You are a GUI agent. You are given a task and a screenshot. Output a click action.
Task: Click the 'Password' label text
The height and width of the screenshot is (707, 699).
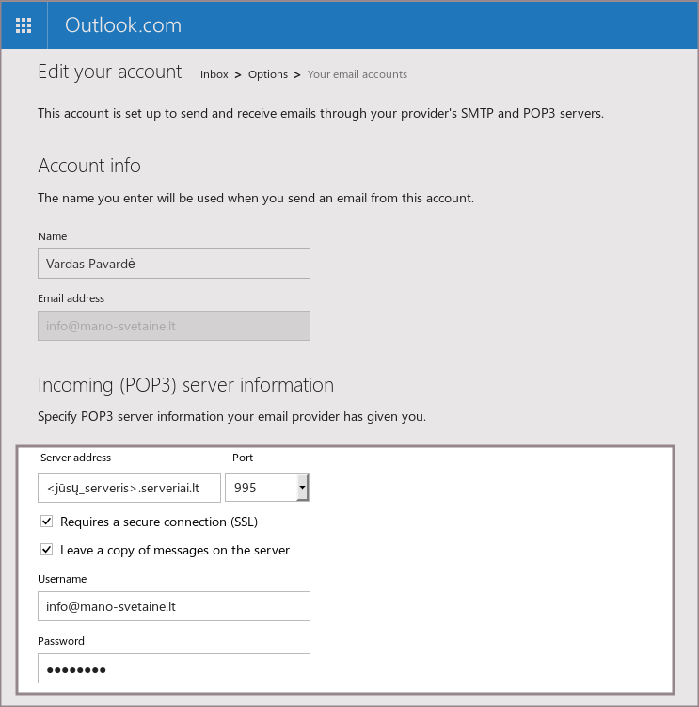(61, 641)
